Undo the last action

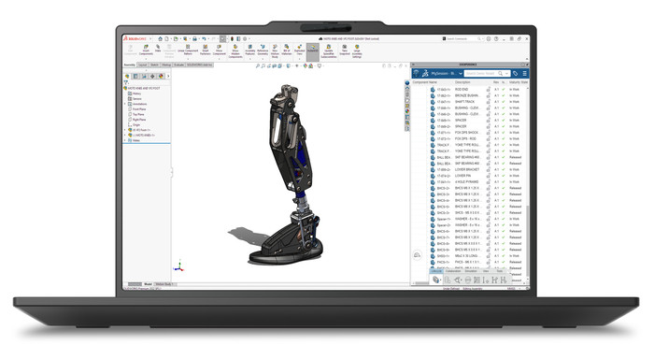(x=204, y=38)
